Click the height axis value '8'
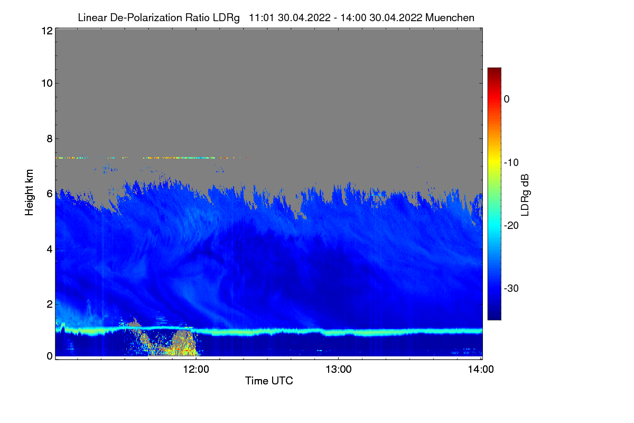This screenshot has height=423, width=634. point(49,139)
